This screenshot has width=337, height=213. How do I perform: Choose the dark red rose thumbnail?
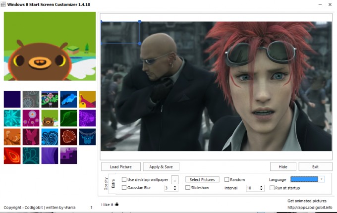pyautogui.click(x=68, y=137)
